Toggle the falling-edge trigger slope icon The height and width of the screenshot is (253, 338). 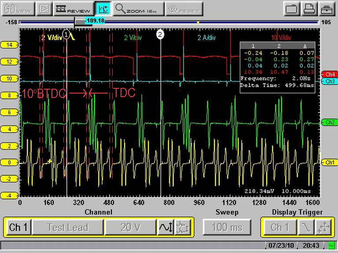point(306,227)
